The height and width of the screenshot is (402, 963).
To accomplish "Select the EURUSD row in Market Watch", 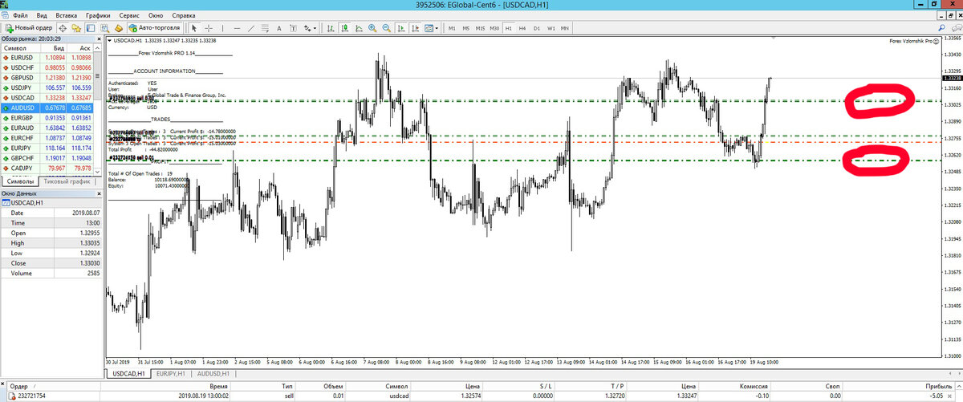I will [x=47, y=58].
